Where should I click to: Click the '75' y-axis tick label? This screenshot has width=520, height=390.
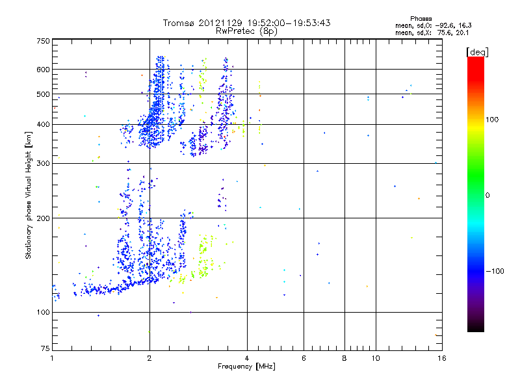pos(45,348)
